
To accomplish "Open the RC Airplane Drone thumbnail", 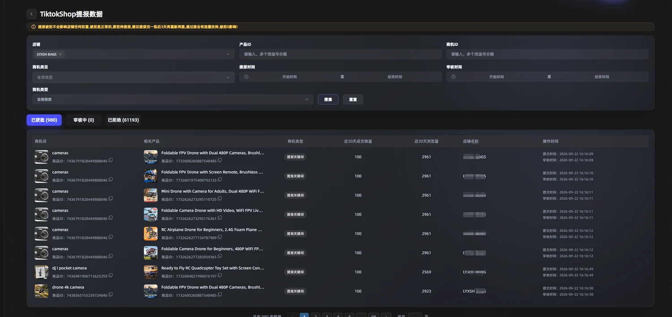I will click(151, 233).
